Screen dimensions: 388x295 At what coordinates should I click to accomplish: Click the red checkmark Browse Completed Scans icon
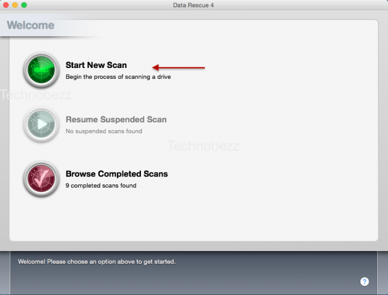click(x=41, y=179)
